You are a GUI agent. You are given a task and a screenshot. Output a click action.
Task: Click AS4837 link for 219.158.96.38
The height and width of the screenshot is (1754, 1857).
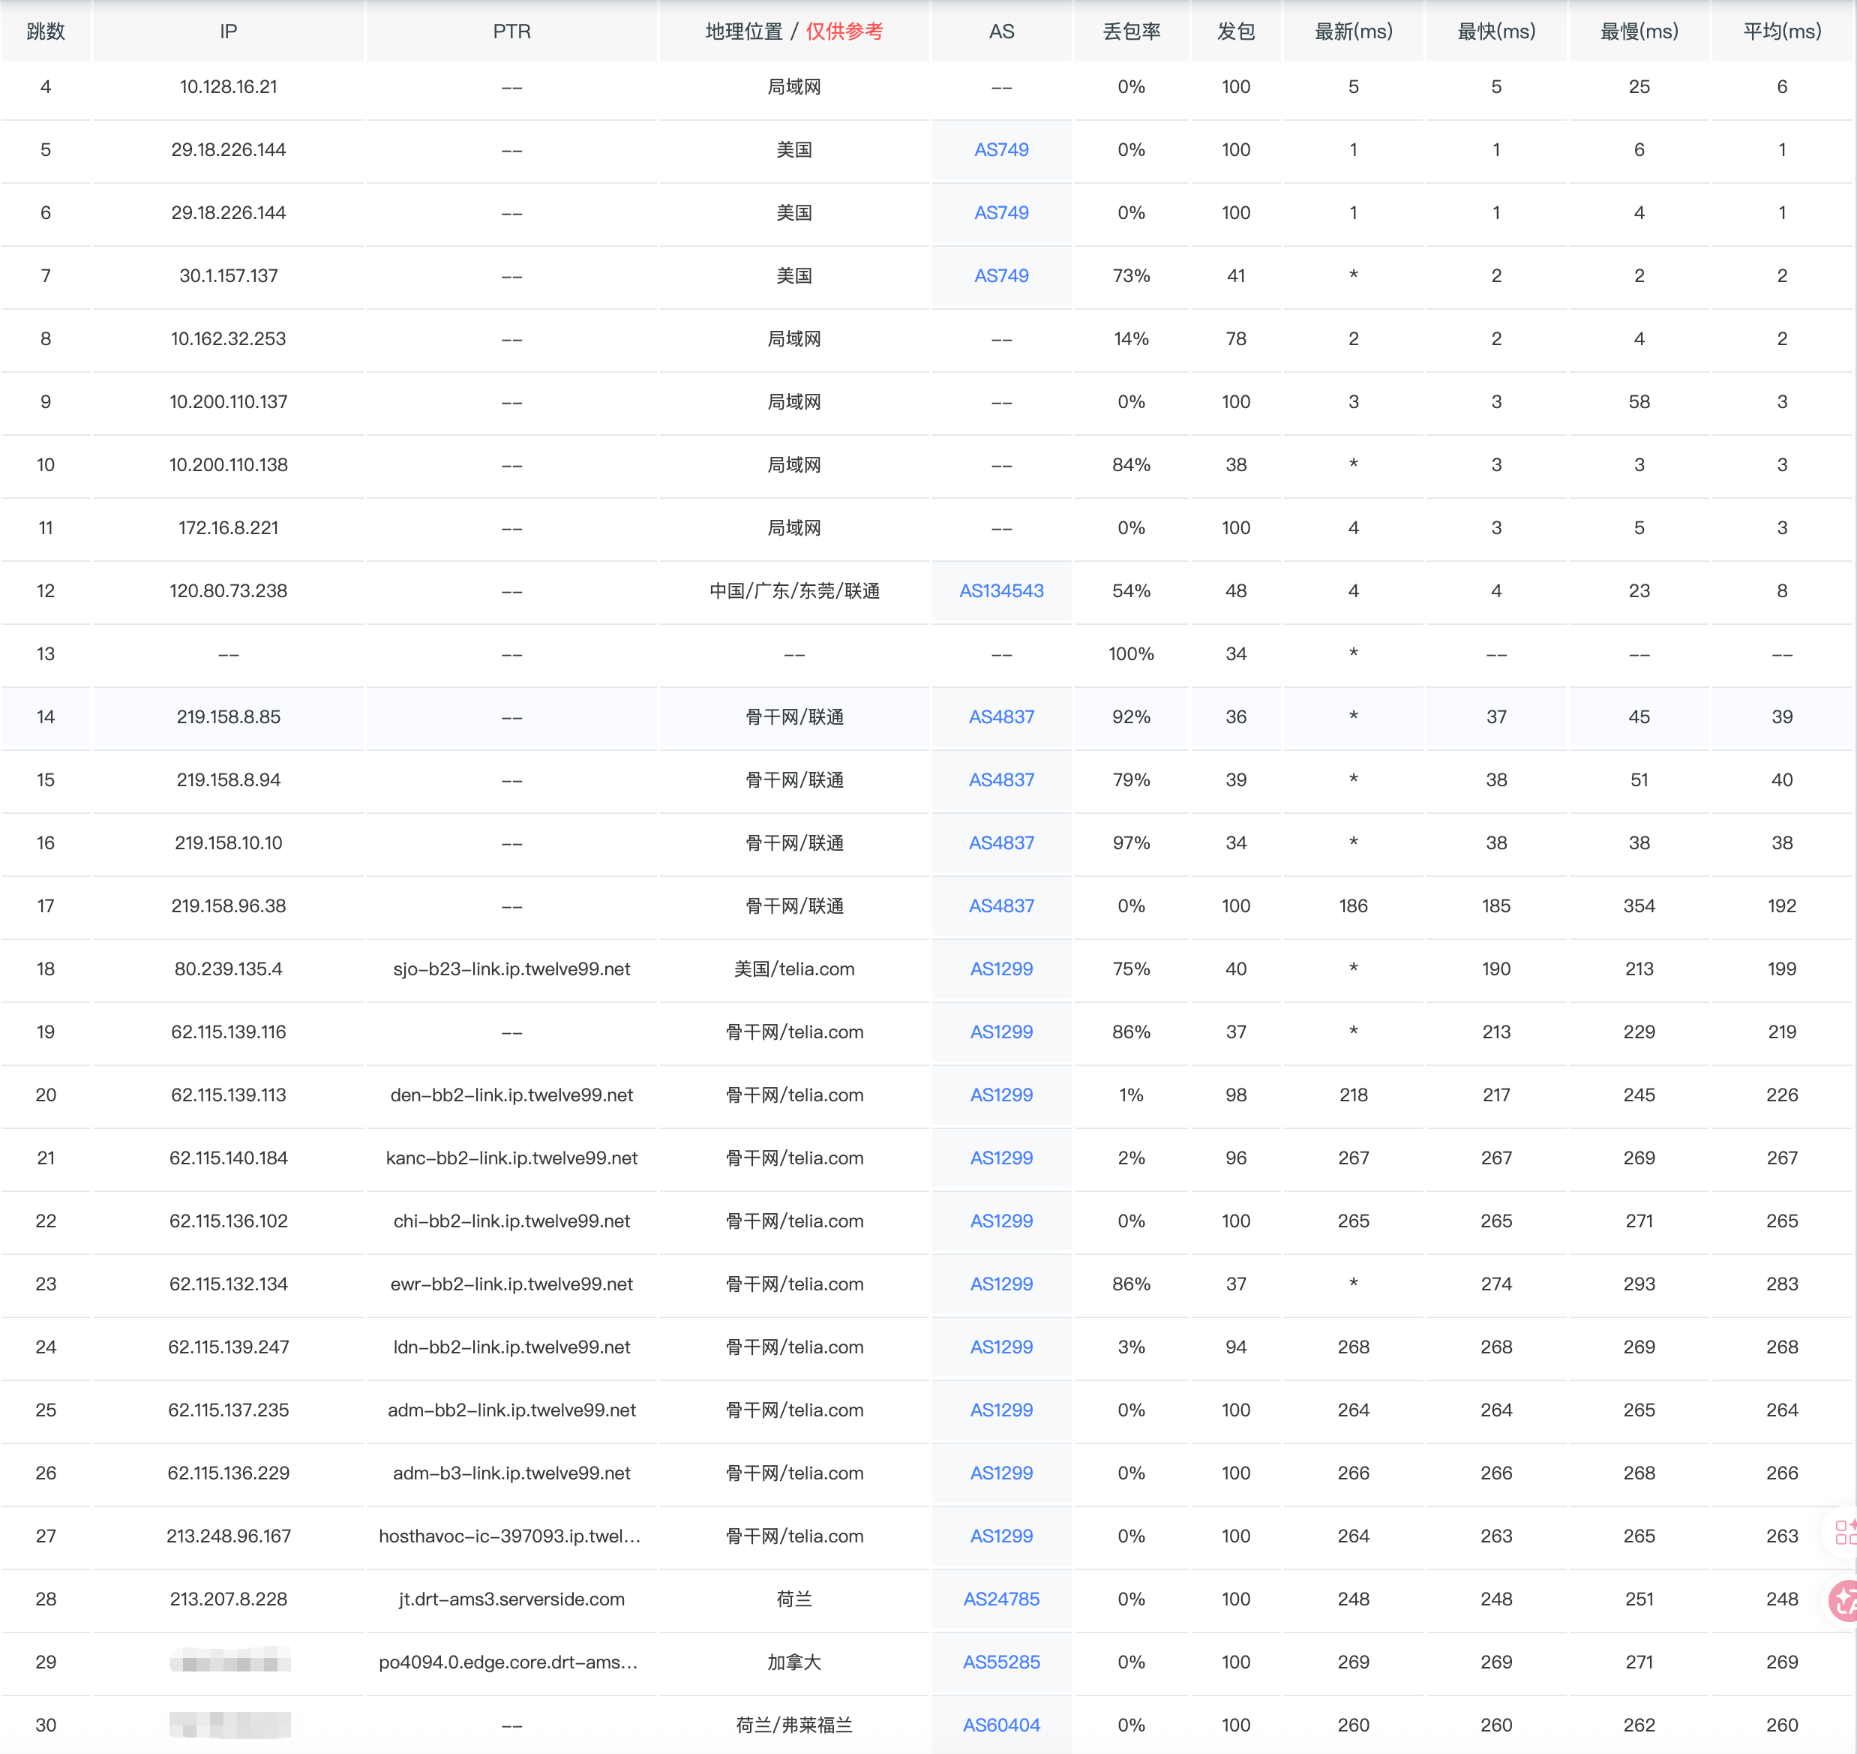(x=1001, y=906)
